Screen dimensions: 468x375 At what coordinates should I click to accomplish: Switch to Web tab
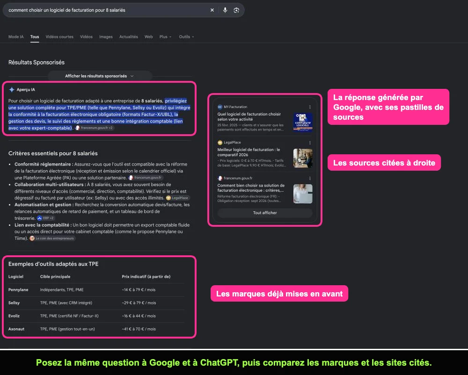coord(149,36)
